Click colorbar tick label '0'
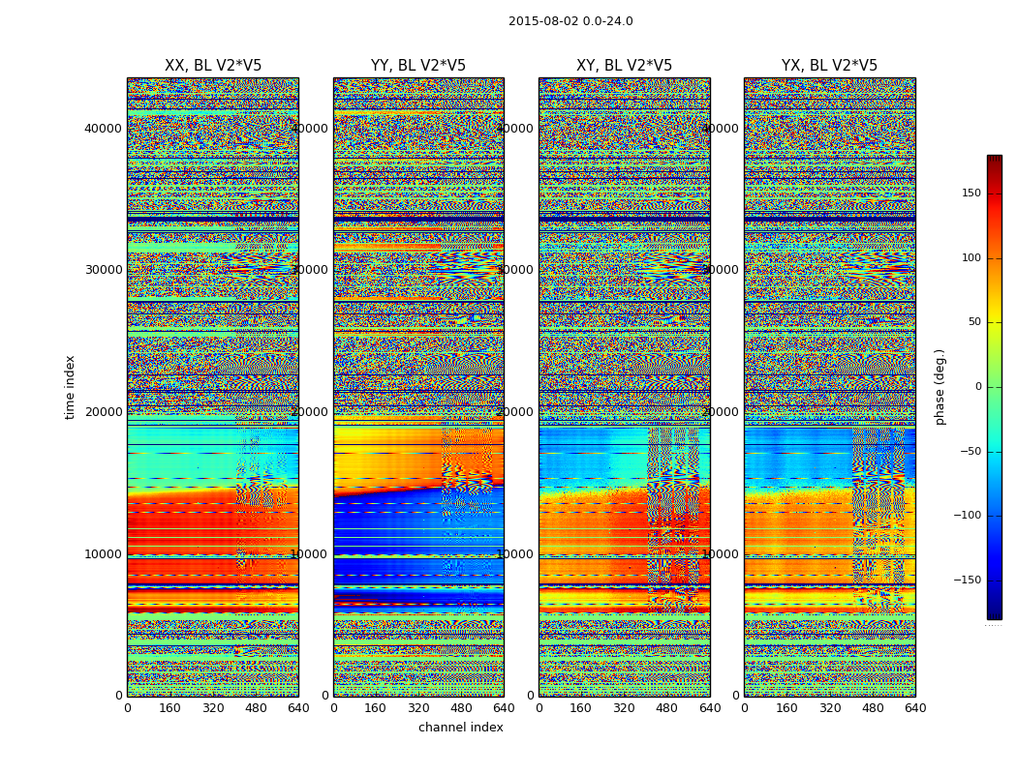 click(x=978, y=387)
